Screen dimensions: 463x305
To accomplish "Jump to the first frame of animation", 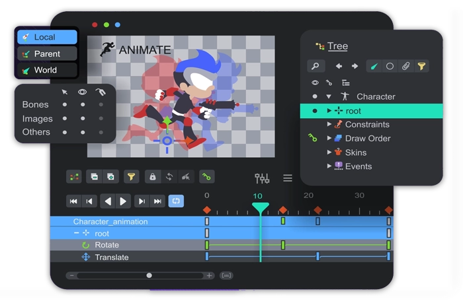I will (73, 201).
